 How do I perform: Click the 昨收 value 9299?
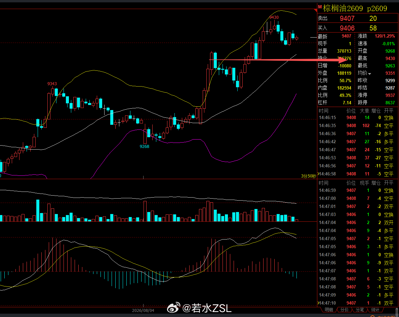coord(390,81)
